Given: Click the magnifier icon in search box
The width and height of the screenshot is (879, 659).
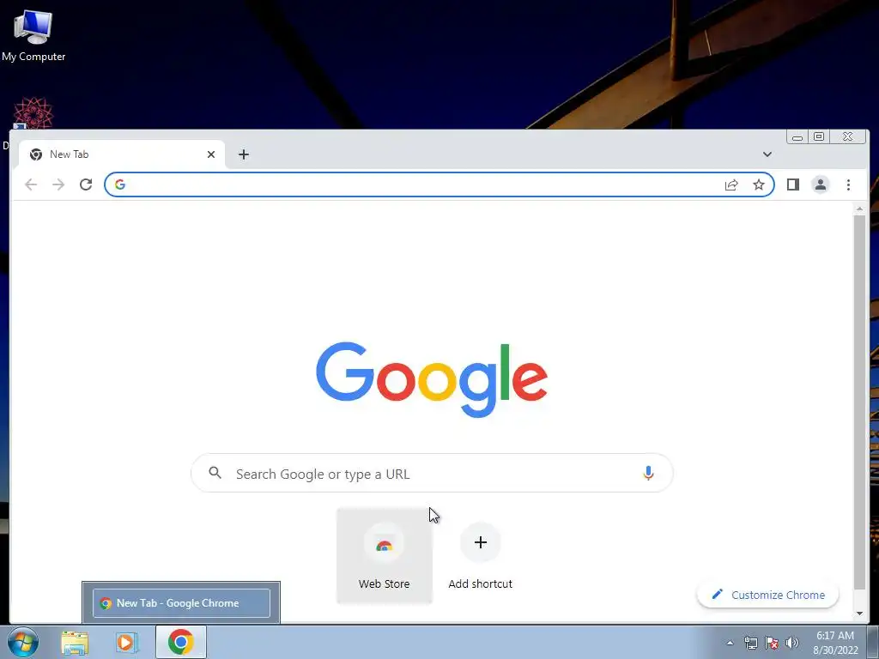Looking at the screenshot, I should 215,473.
